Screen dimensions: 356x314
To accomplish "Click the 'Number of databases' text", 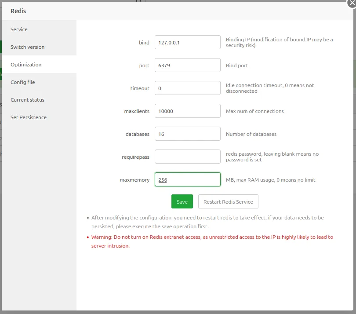I will 251,134.
